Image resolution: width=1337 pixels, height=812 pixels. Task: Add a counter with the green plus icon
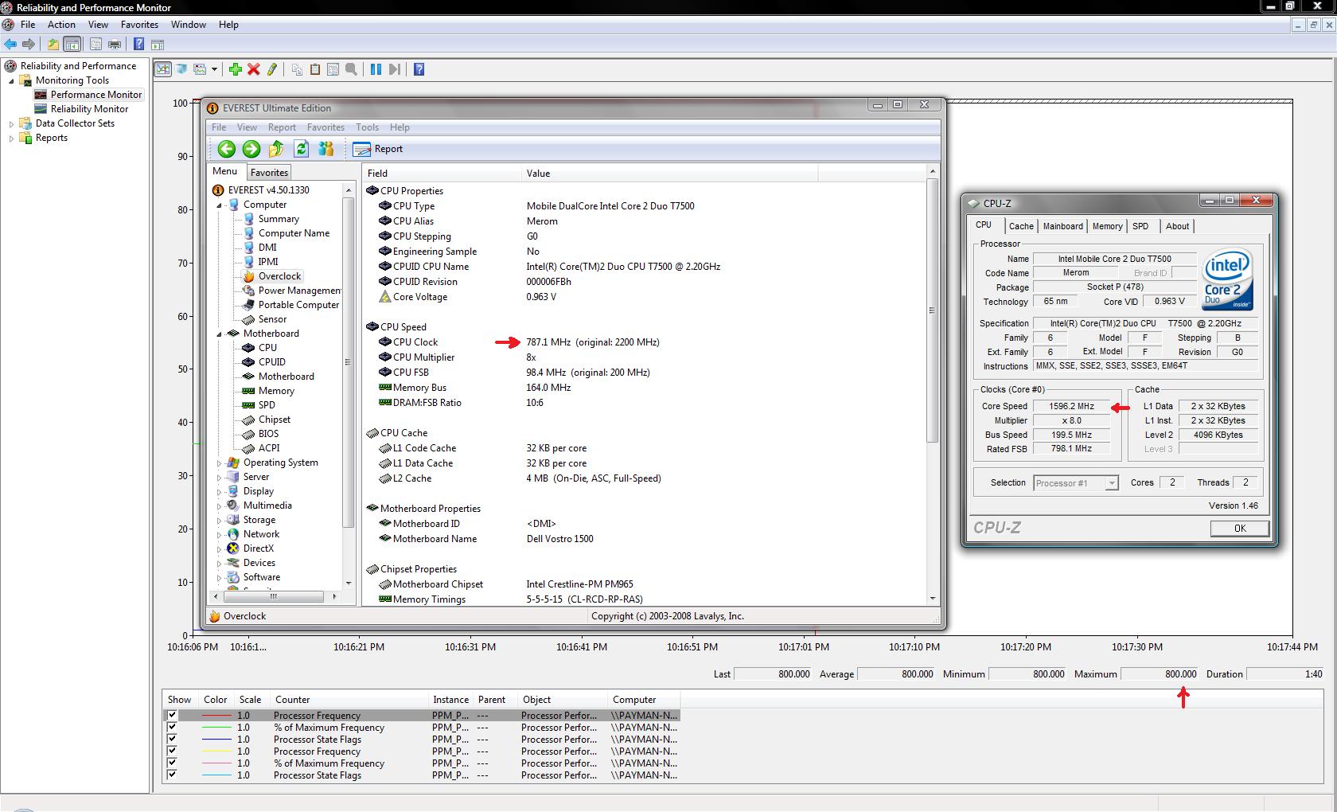[x=236, y=69]
